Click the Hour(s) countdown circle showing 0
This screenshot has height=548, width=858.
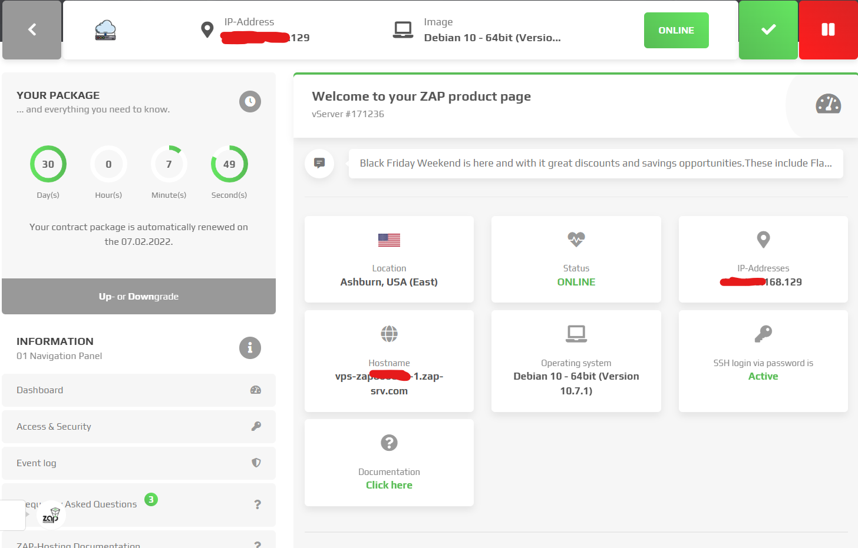(108, 164)
